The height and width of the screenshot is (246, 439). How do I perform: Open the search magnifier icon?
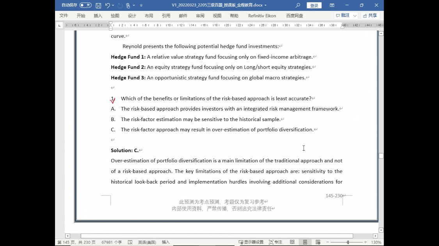coord(298,5)
